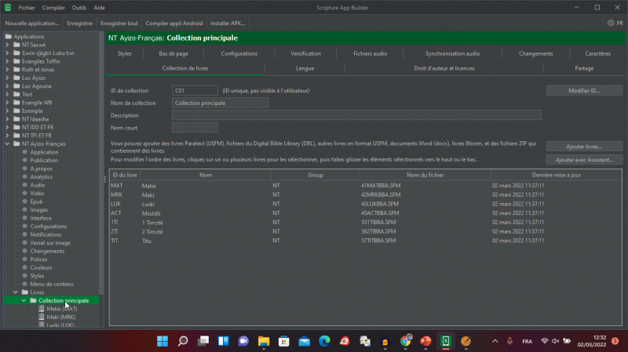Viewport: 628px width, 352px height.
Task: Open File Explorer from the taskbar
Action: pos(263,341)
